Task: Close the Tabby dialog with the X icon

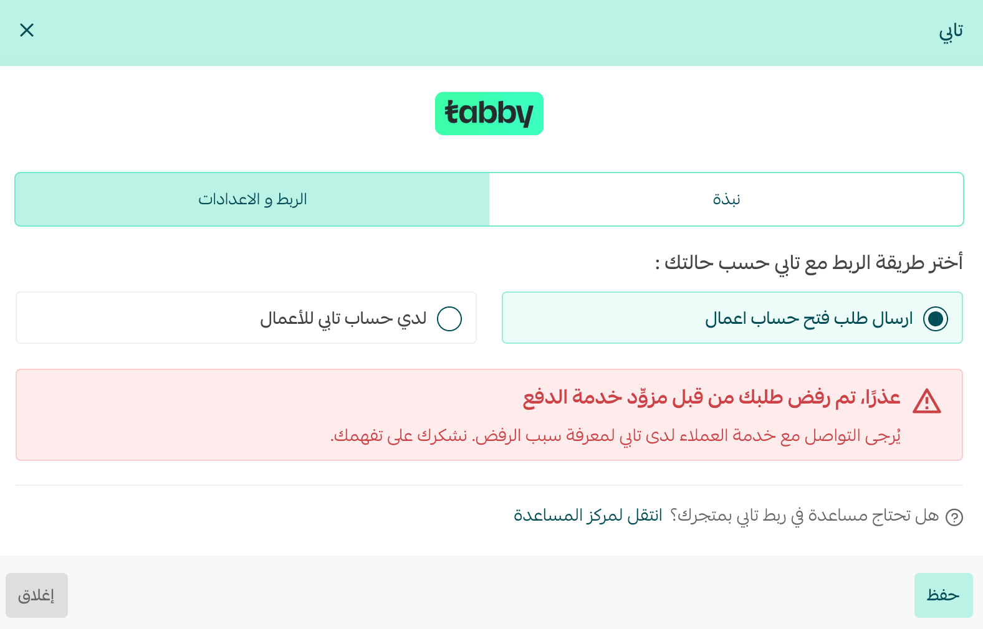Action: [x=27, y=30]
